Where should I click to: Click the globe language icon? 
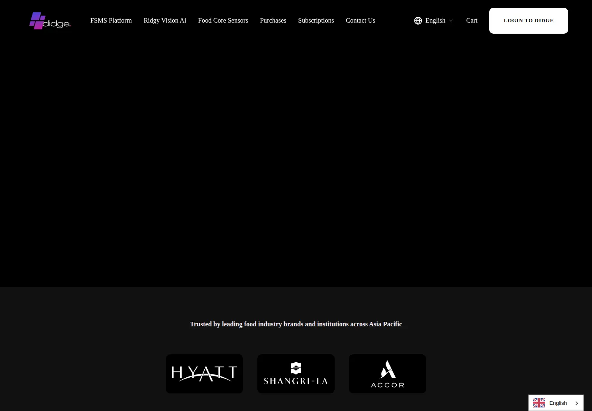[418, 21]
